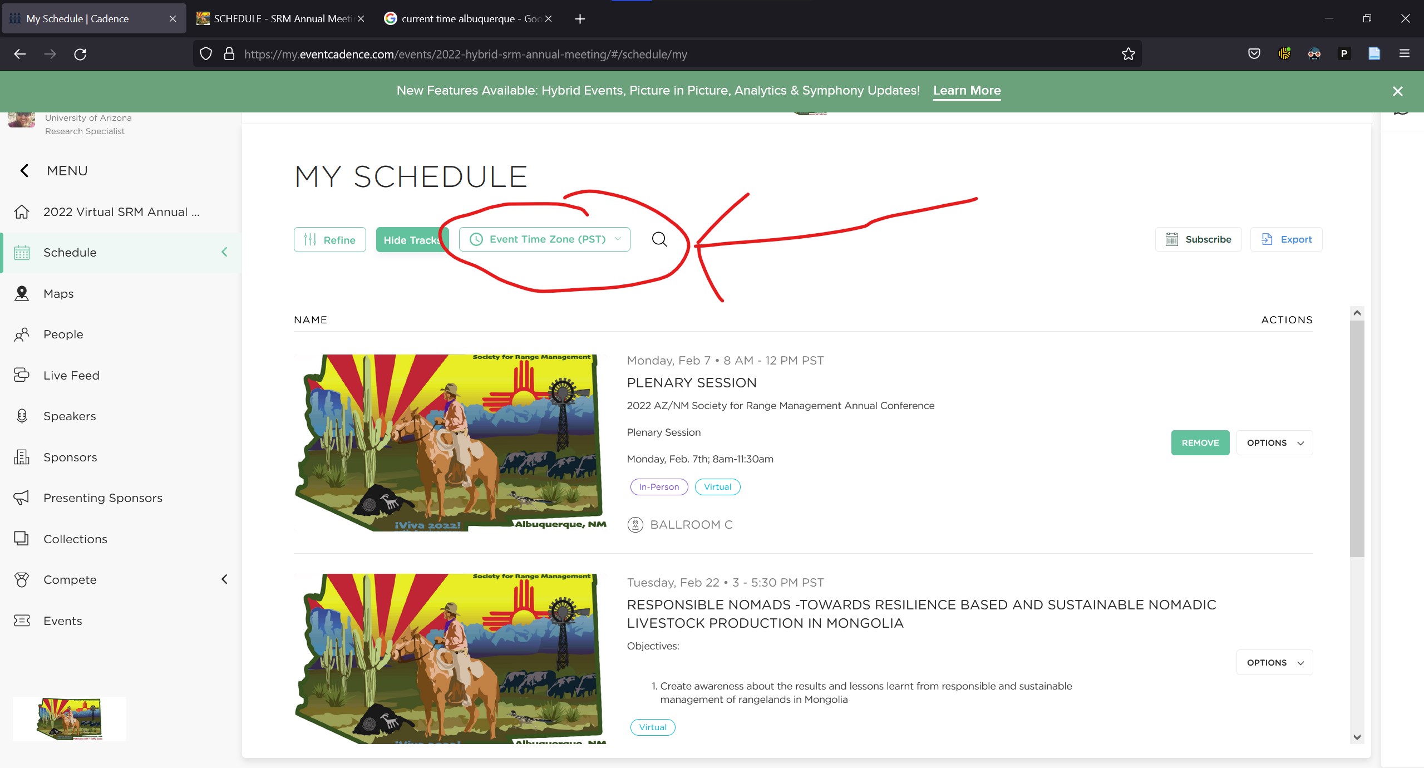The image size is (1424, 768).
Task: Reload the page with the refresh icon
Action: point(80,54)
